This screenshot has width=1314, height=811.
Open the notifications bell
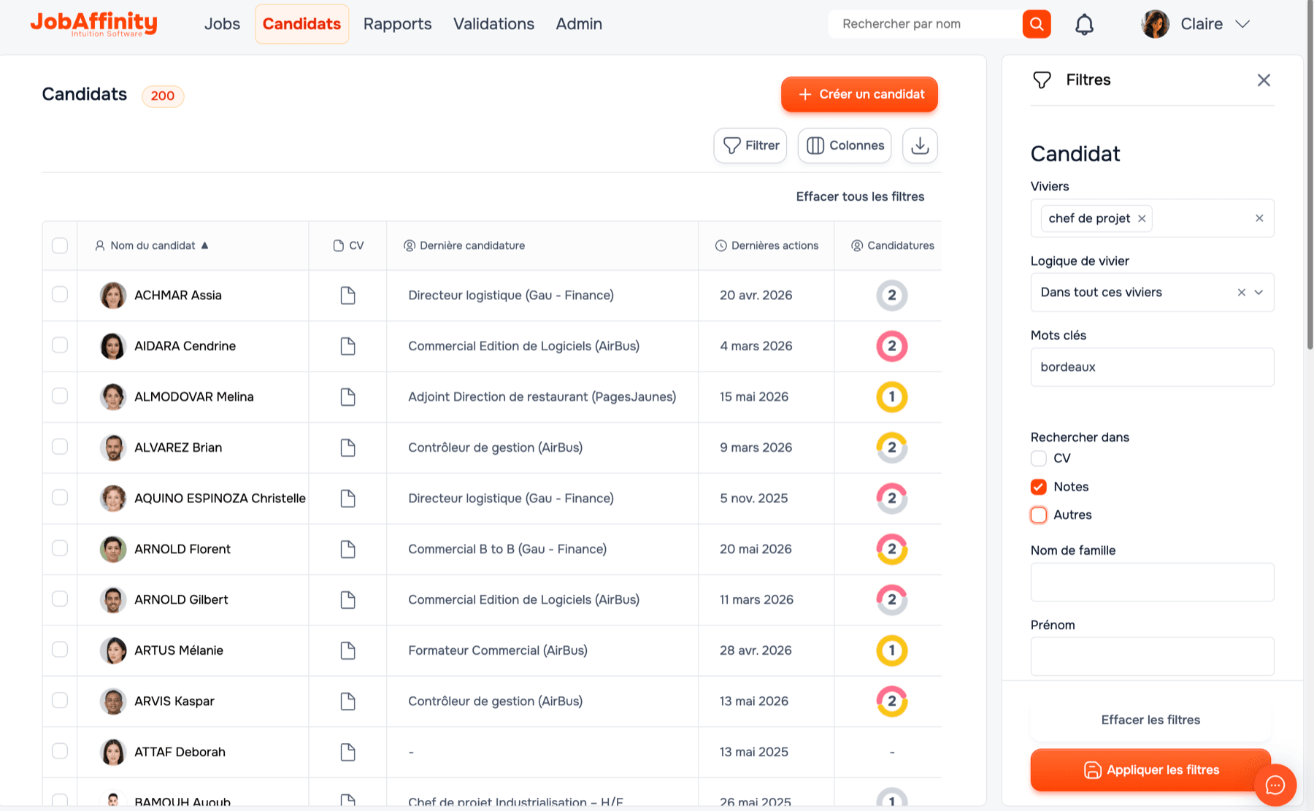1084,24
